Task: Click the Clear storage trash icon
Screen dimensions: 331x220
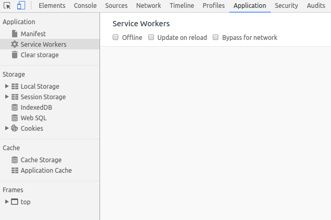Action: pyautogui.click(x=15, y=55)
